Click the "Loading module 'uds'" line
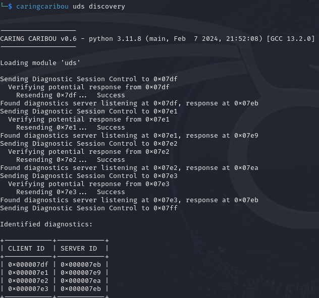The image size is (319, 298). [40, 63]
